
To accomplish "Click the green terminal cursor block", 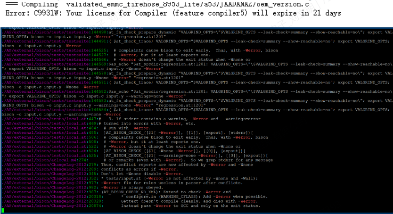I will click(2, 211).
